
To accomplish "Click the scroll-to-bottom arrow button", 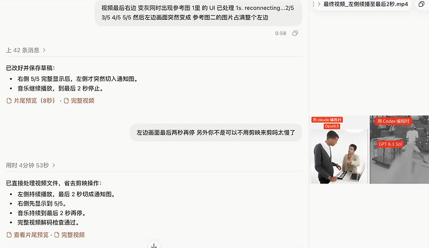I will tap(154, 246).
